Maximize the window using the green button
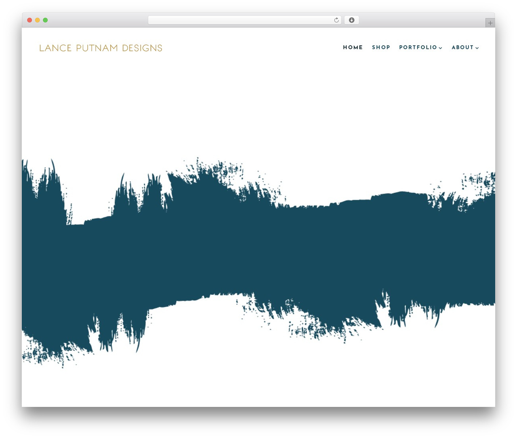The width and height of the screenshot is (517, 438). (45, 20)
